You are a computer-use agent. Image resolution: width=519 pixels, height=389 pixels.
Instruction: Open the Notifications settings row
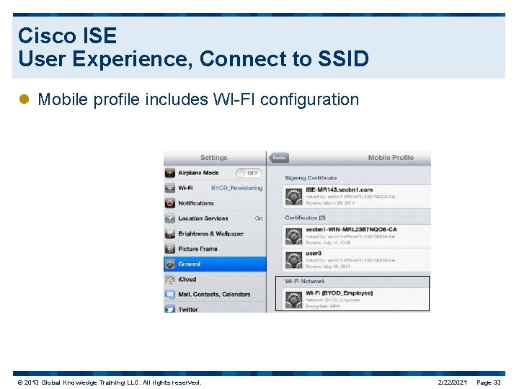(x=215, y=203)
